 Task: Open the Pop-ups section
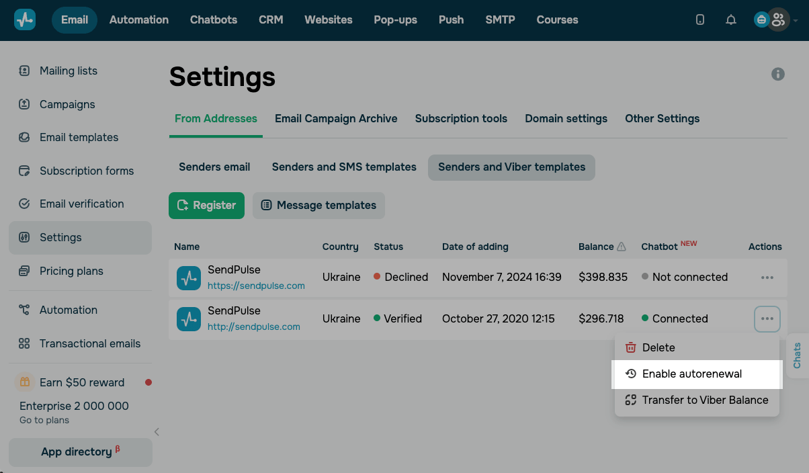click(396, 20)
